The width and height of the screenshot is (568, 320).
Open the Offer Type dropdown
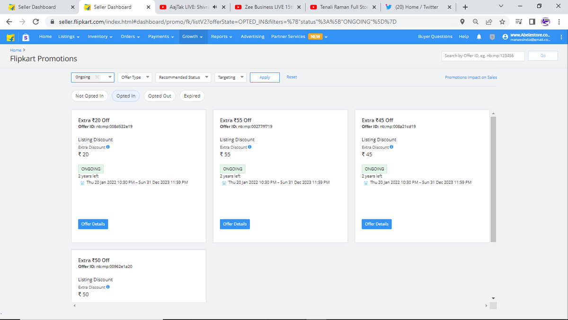point(134,77)
